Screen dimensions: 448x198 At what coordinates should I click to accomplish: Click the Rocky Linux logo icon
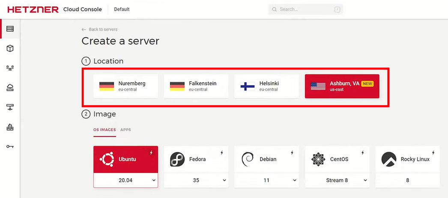point(388,159)
